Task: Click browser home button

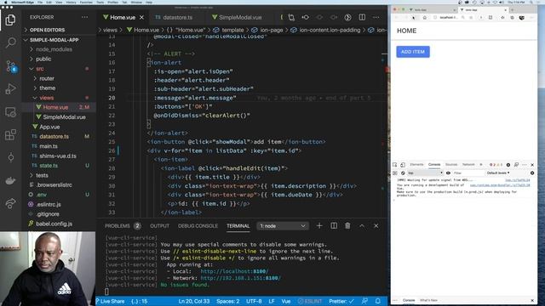Action: point(424,17)
